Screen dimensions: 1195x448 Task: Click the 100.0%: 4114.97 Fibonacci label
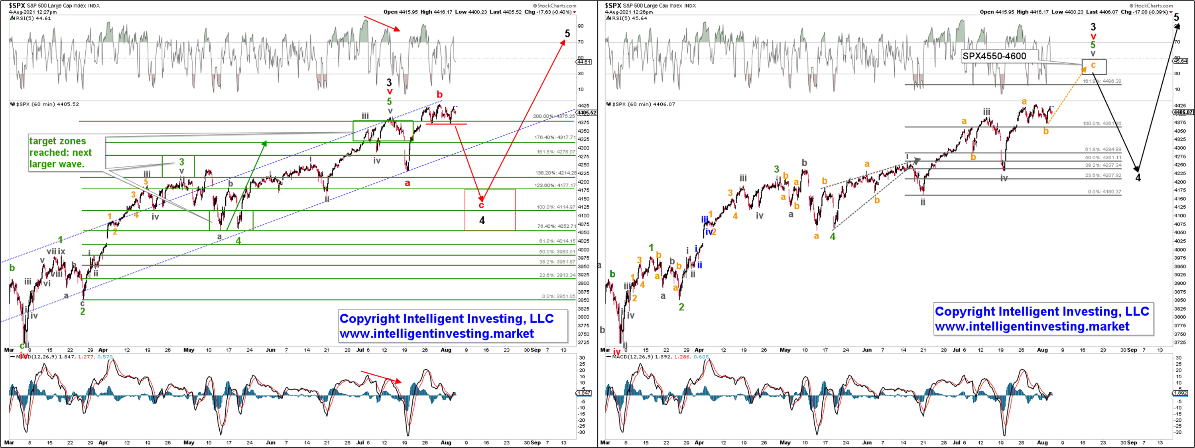point(556,207)
